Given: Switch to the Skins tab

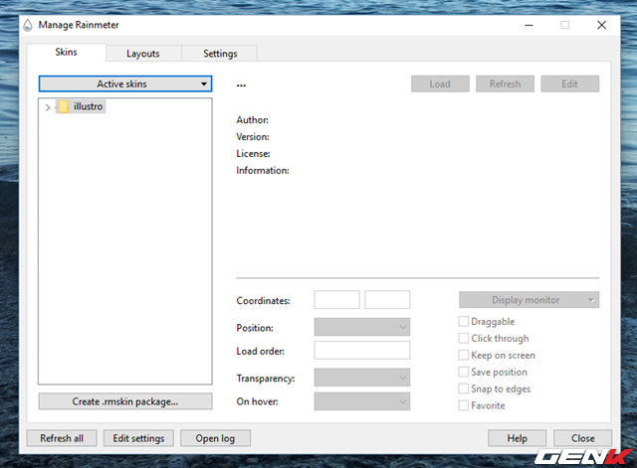Looking at the screenshot, I should [x=67, y=53].
